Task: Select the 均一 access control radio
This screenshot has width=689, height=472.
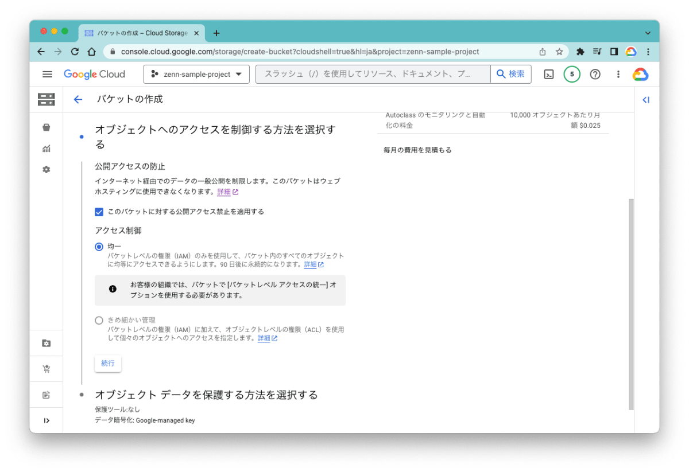Action: 99,247
